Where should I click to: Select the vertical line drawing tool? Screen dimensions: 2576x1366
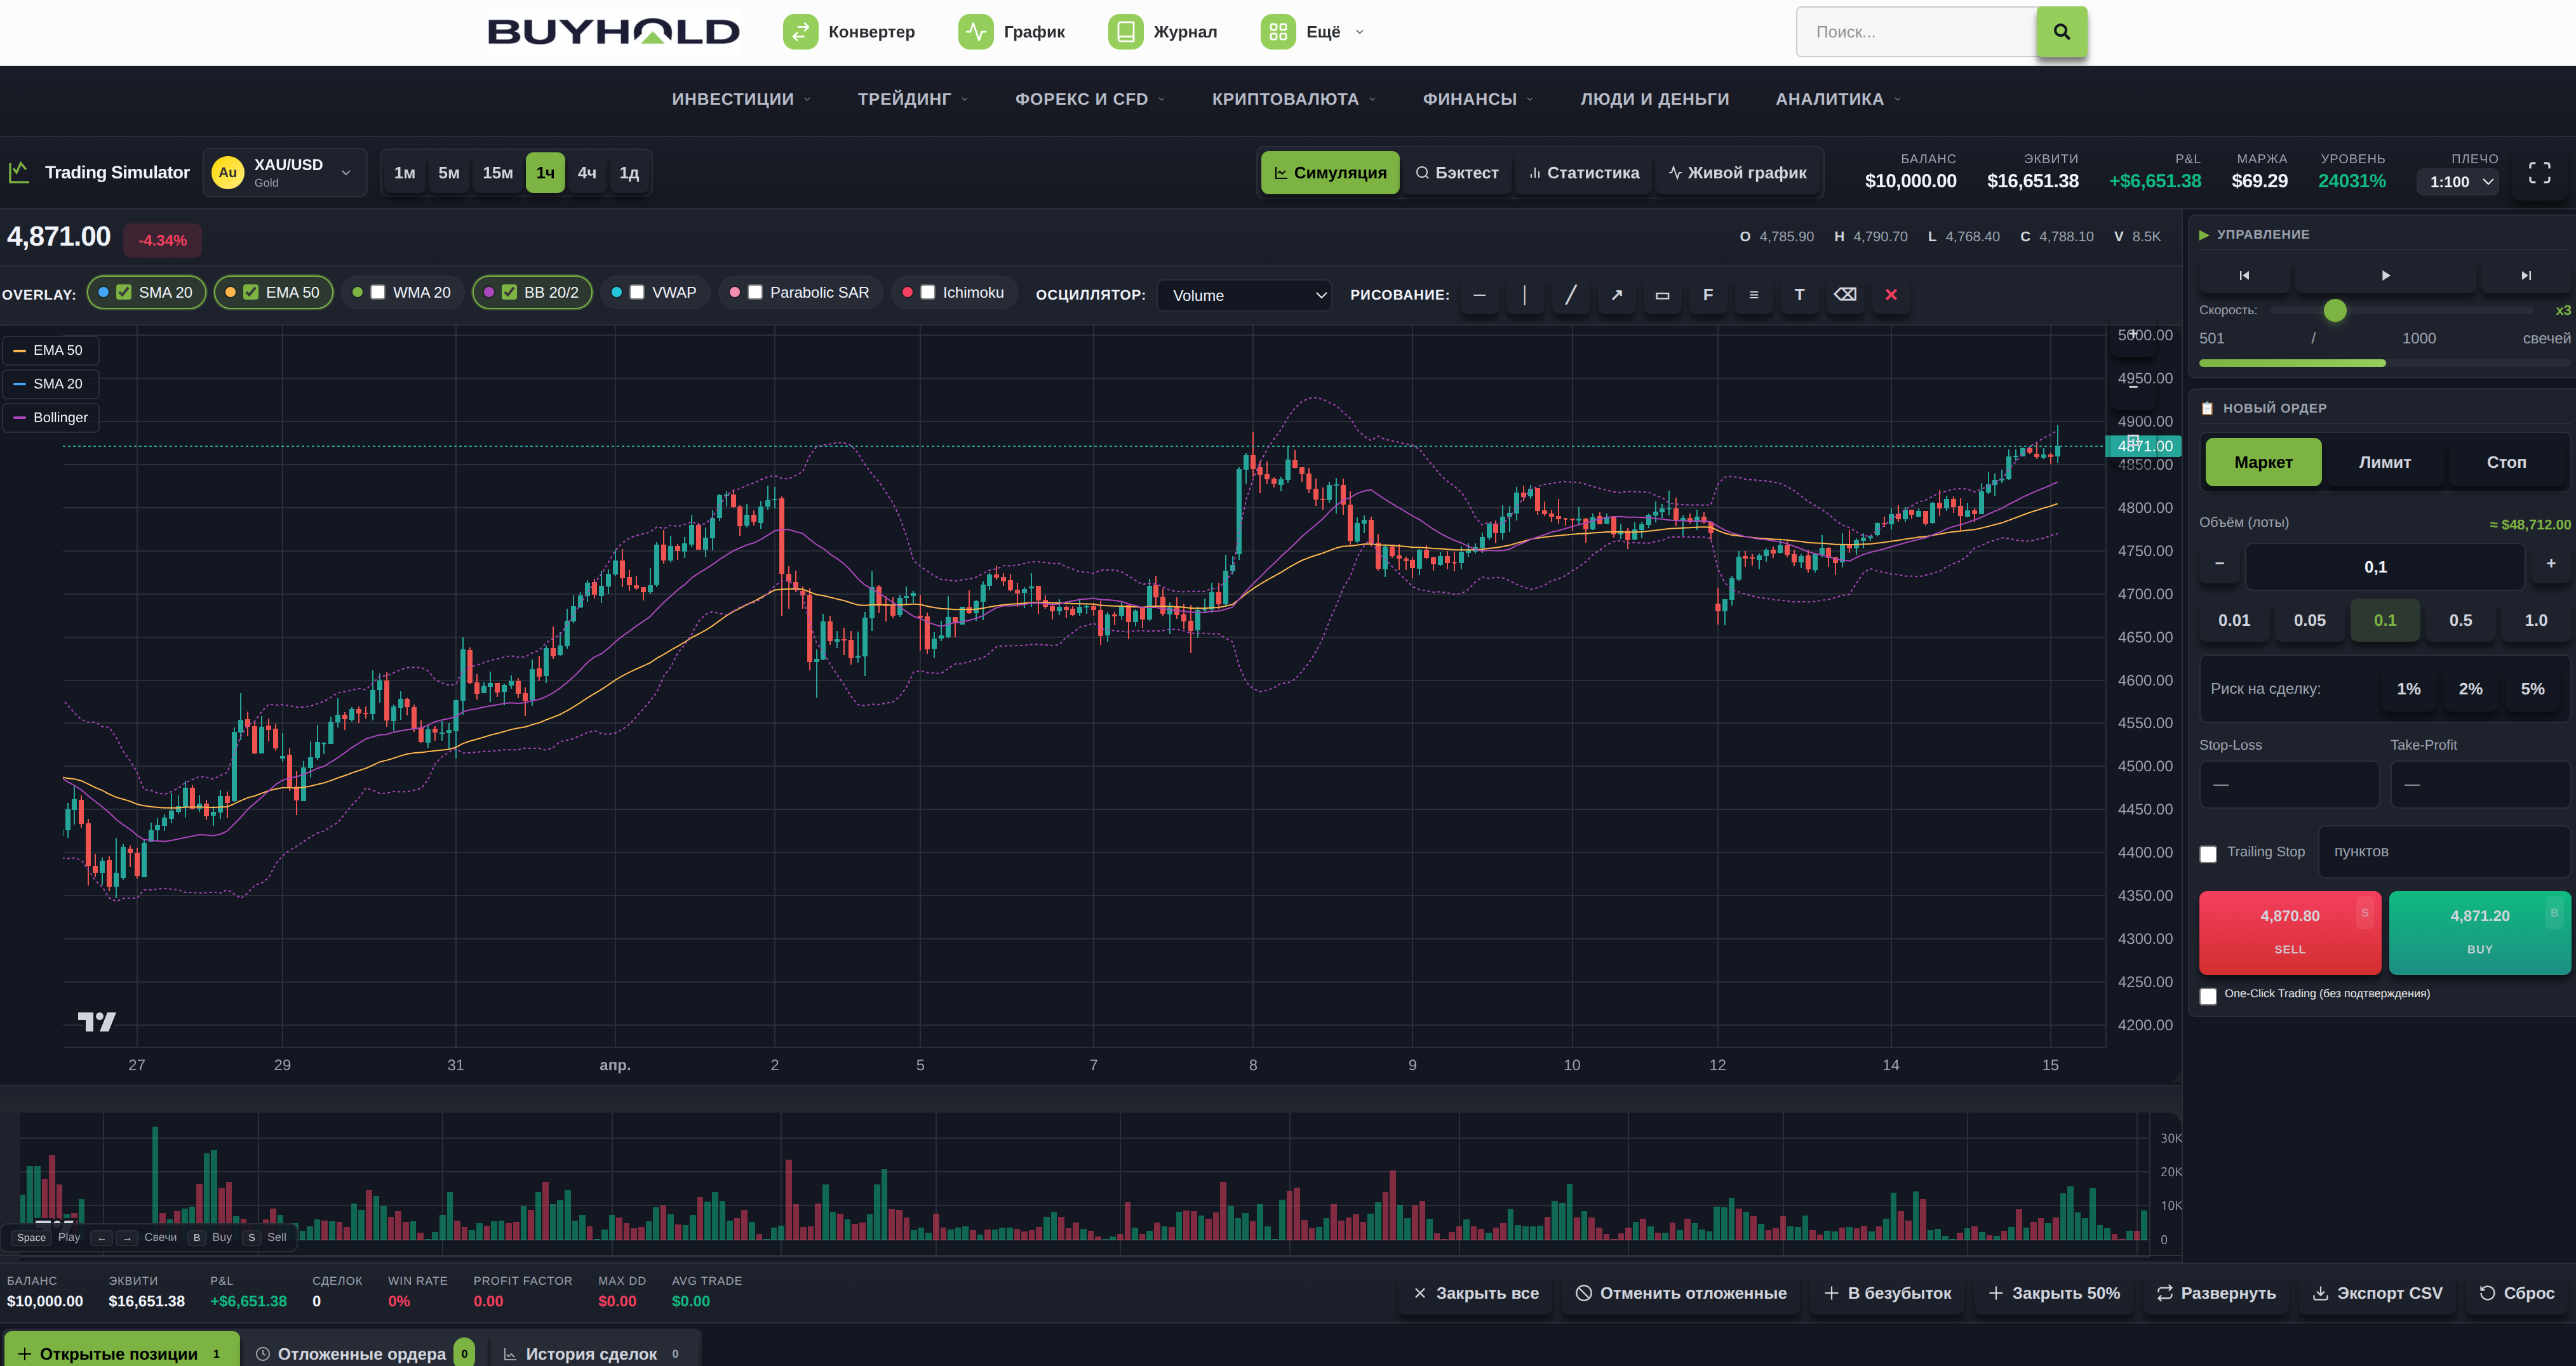1524,295
